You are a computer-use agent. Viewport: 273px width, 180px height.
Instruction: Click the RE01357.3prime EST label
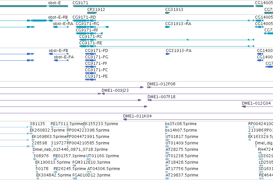click(x=70, y=156)
